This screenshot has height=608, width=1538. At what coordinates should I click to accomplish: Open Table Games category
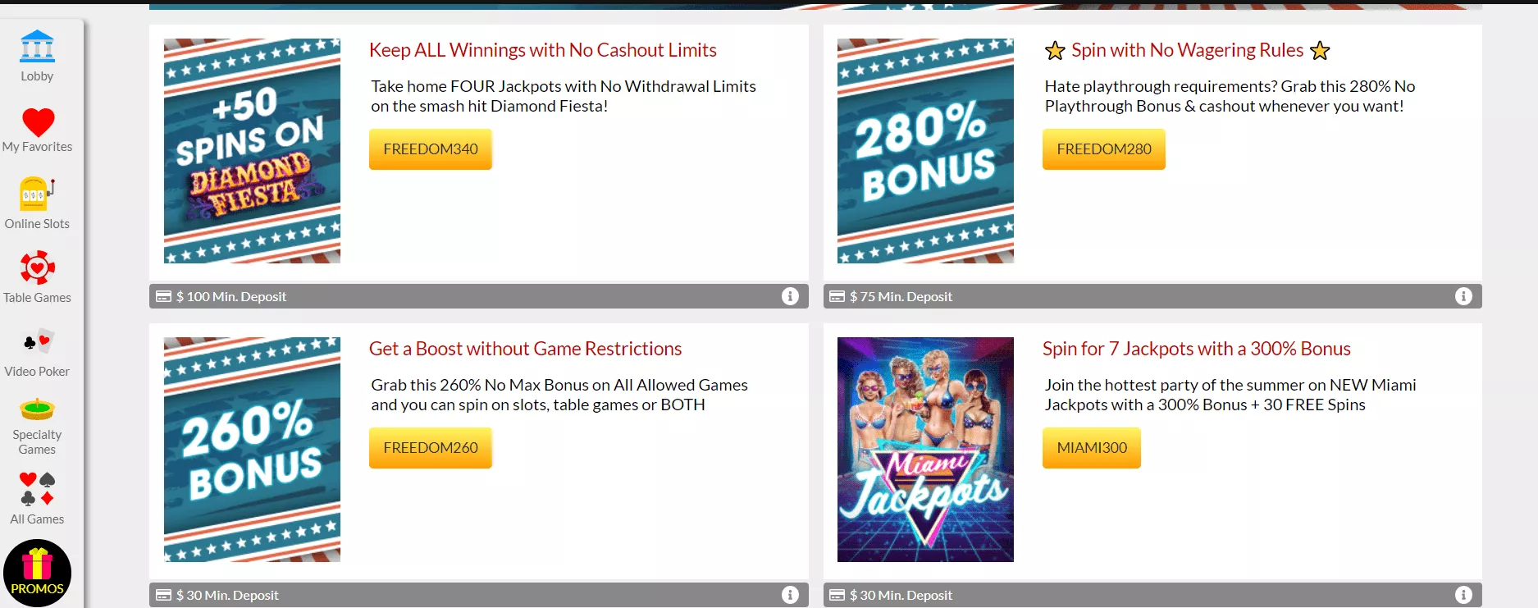pyautogui.click(x=37, y=277)
